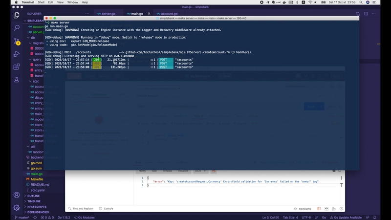Collapse the util folder

[33, 146]
